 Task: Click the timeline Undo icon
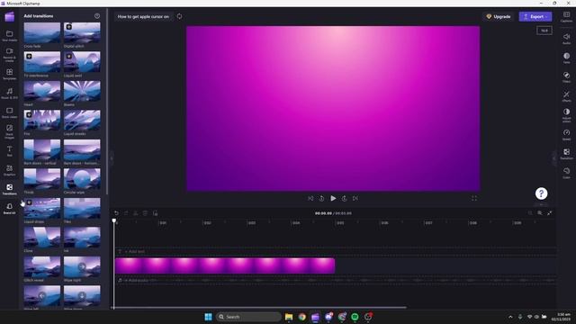pyautogui.click(x=116, y=213)
